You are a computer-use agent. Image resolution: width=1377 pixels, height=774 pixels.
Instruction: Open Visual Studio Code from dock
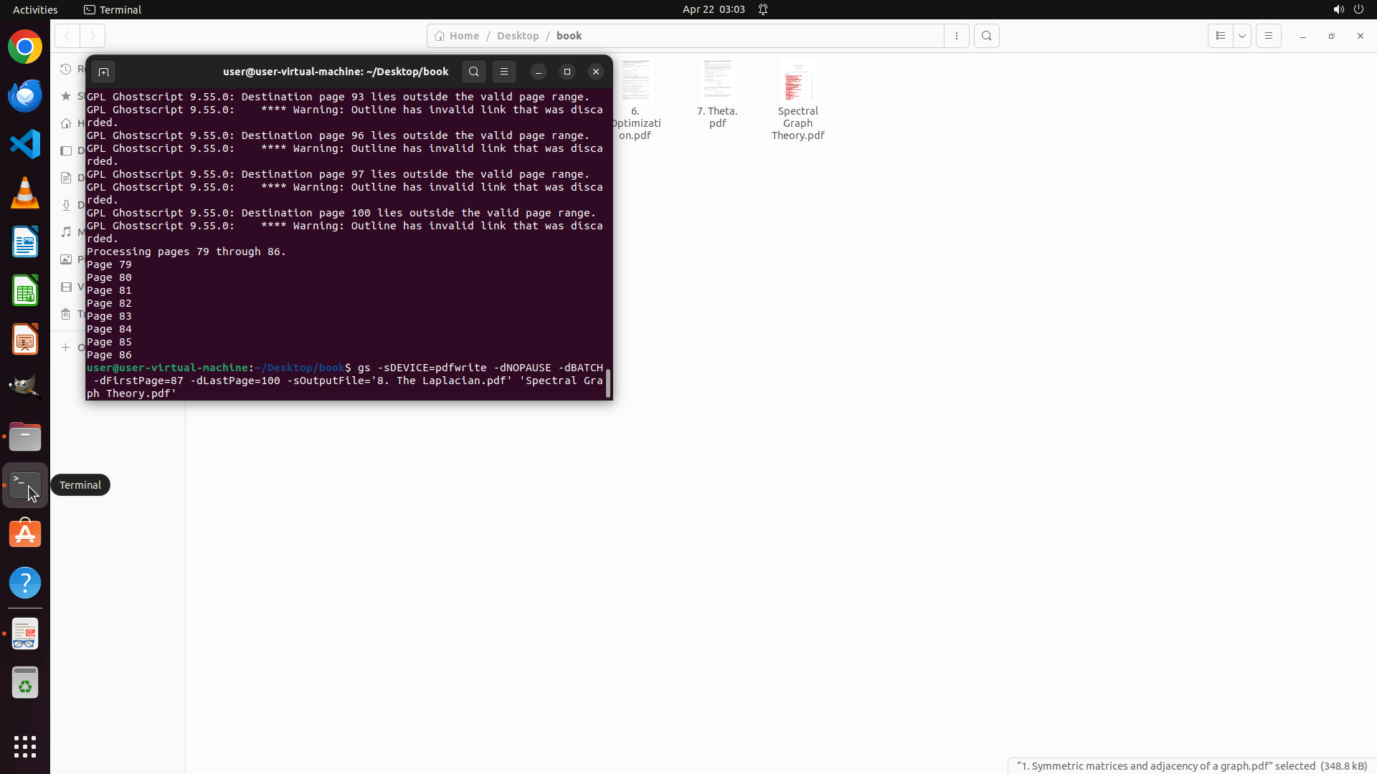coord(25,145)
